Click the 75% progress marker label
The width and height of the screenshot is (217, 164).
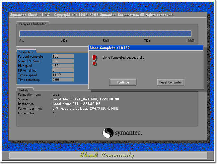click(147, 41)
